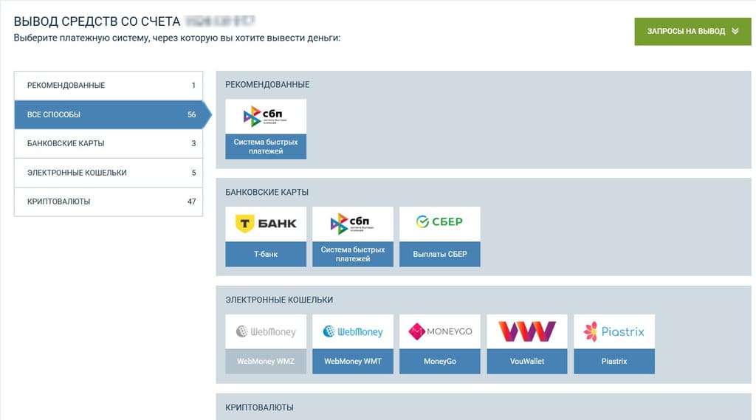
Task: Click the blue WebMoney WMT logo
Action: 353,331
